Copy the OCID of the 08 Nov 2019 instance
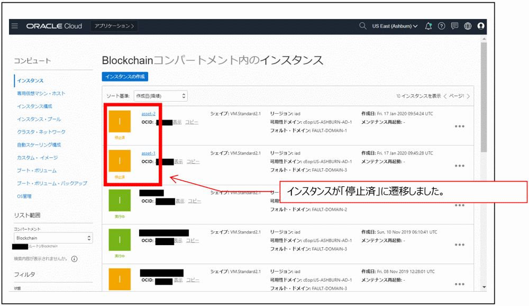 click(x=193, y=280)
